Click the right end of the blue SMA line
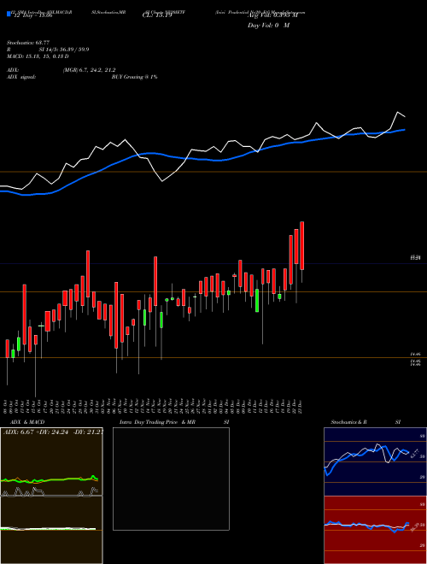 tap(405, 130)
